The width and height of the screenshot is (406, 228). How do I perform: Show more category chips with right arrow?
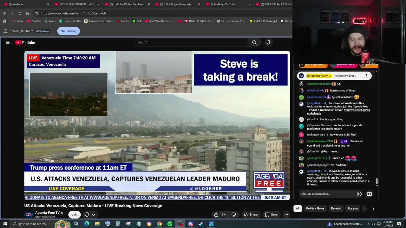[x=373, y=209]
